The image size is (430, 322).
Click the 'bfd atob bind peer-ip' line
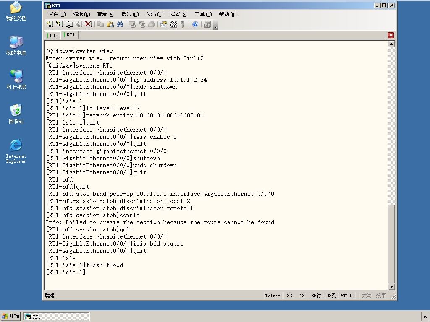[160, 194]
